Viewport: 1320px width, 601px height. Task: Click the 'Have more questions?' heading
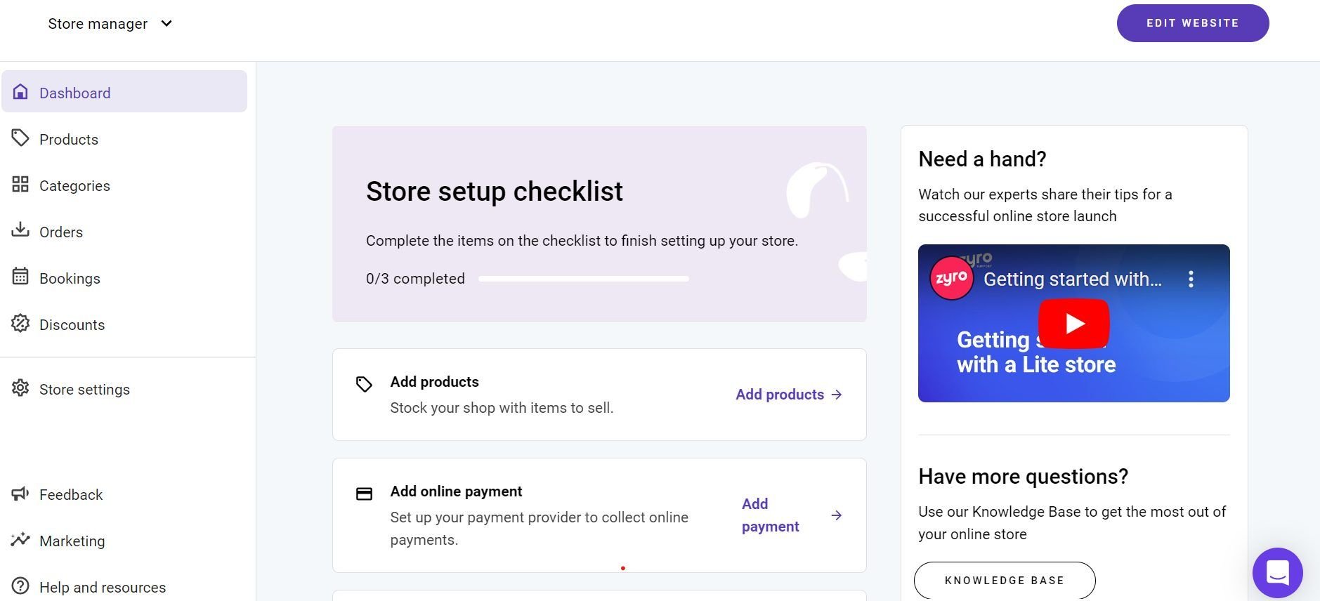point(1023,477)
